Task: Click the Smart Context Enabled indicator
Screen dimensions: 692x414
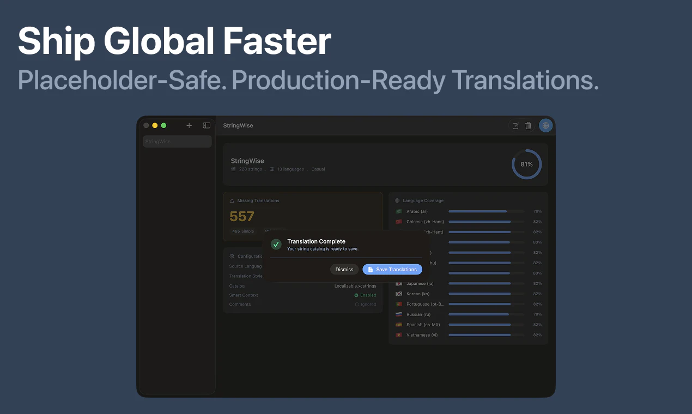Action: click(365, 295)
